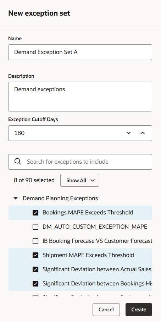Click the Cancel button
161x322 pixels.
106,310
